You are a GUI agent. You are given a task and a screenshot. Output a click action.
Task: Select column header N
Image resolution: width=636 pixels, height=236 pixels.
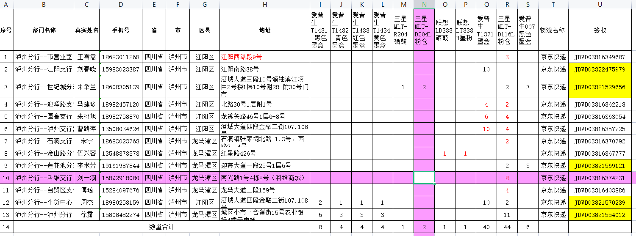(424, 4)
